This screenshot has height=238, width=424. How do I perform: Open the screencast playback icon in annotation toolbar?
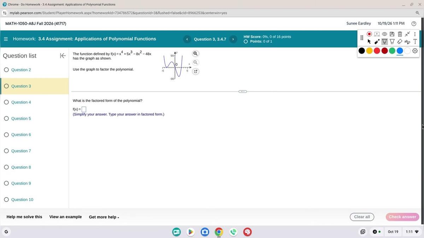click(x=377, y=34)
